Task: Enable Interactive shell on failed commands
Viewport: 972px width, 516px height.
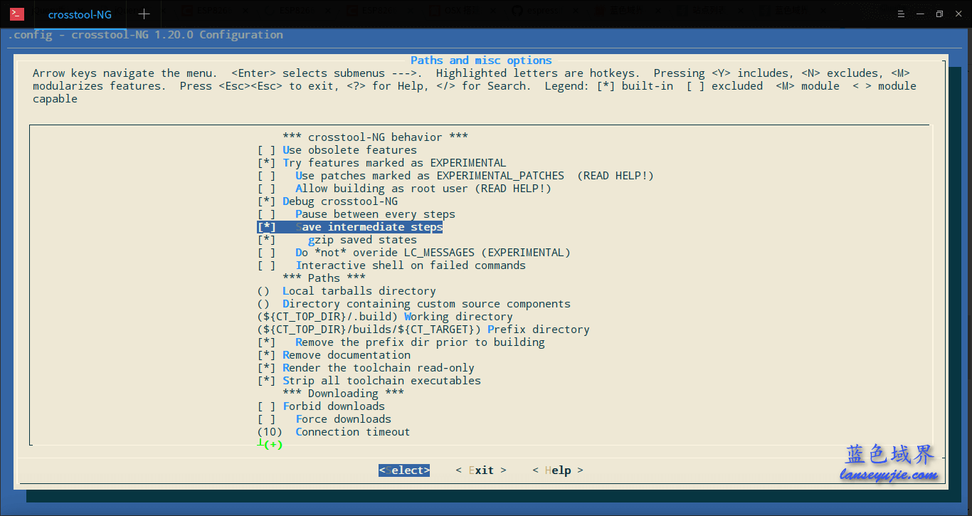Action: pyautogui.click(x=391, y=265)
